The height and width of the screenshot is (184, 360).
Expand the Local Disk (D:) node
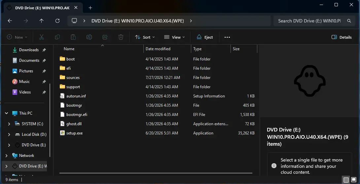click(x=9, y=134)
